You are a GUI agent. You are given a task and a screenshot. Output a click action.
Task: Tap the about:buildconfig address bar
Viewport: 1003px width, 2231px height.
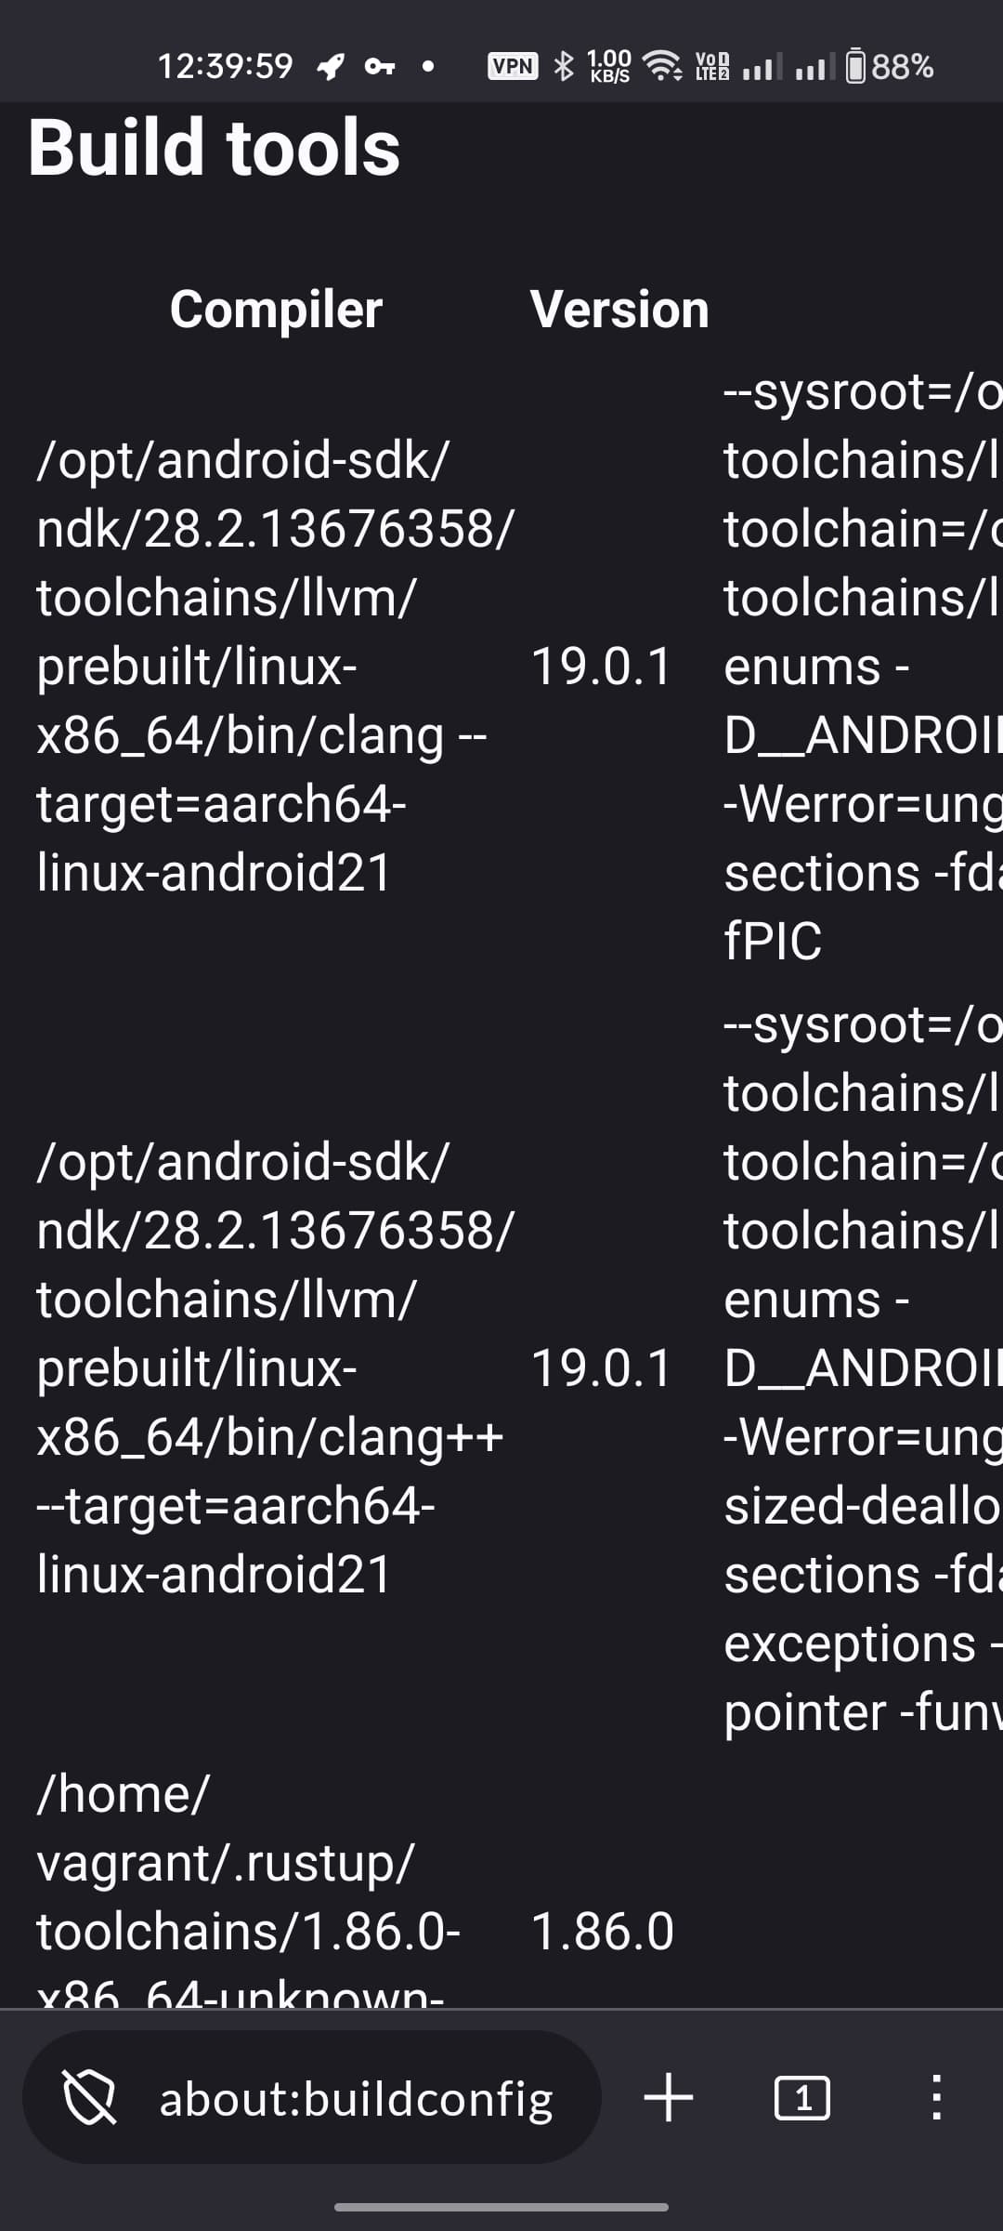click(356, 2098)
